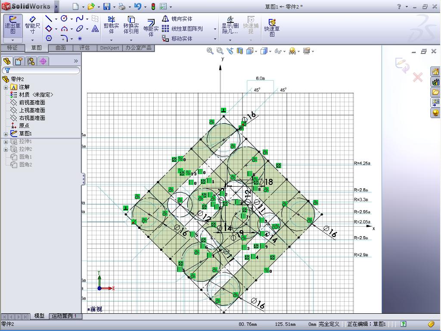Select the Line sketch tool
Image resolution: width=441 pixels, height=331 pixels.
pos(49,19)
